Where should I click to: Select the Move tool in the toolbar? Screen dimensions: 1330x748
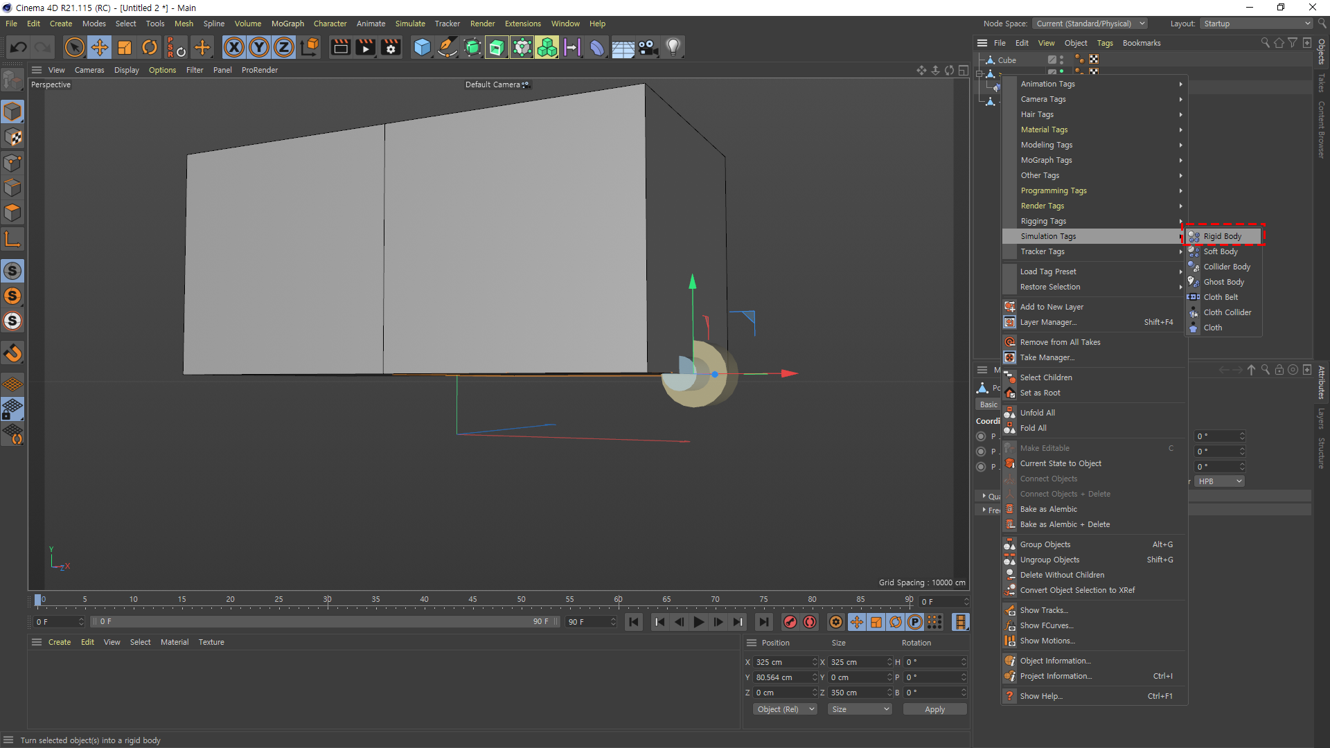(100, 47)
